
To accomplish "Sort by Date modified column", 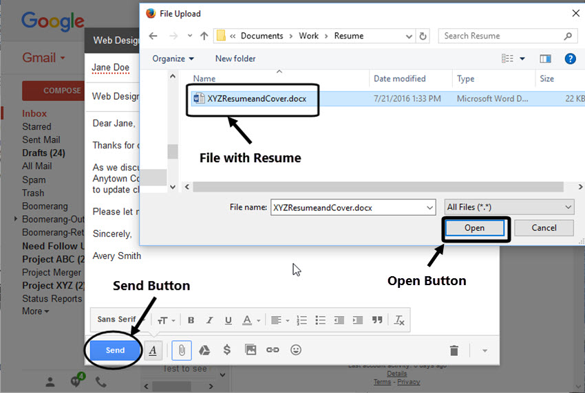I will (400, 78).
